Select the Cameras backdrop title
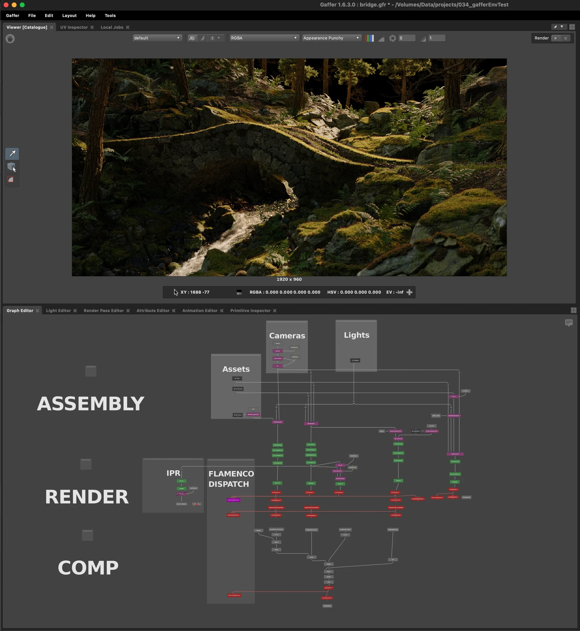The height and width of the screenshot is (631, 580). point(287,335)
